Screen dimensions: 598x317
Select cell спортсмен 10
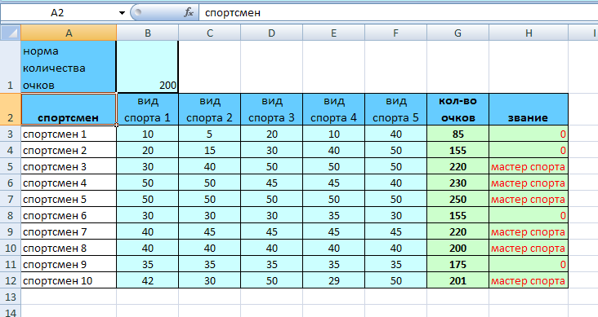click(69, 280)
